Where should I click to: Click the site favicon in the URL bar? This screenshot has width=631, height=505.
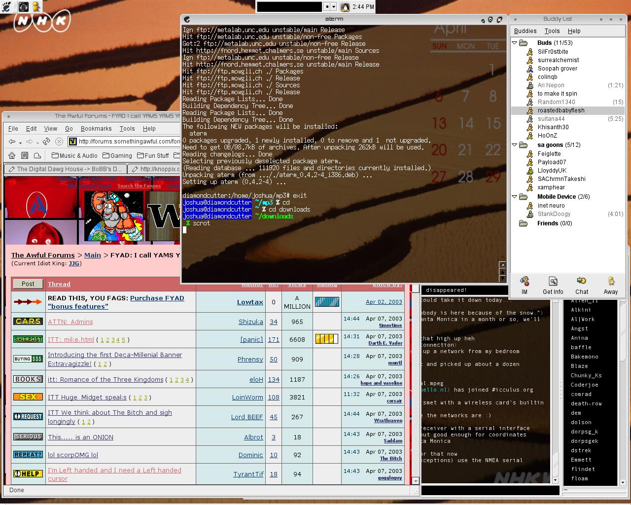(72, 142)
